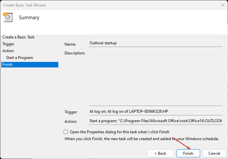
Task: Click the wizard clock icon beside Summary
Action: pos(7,17)
